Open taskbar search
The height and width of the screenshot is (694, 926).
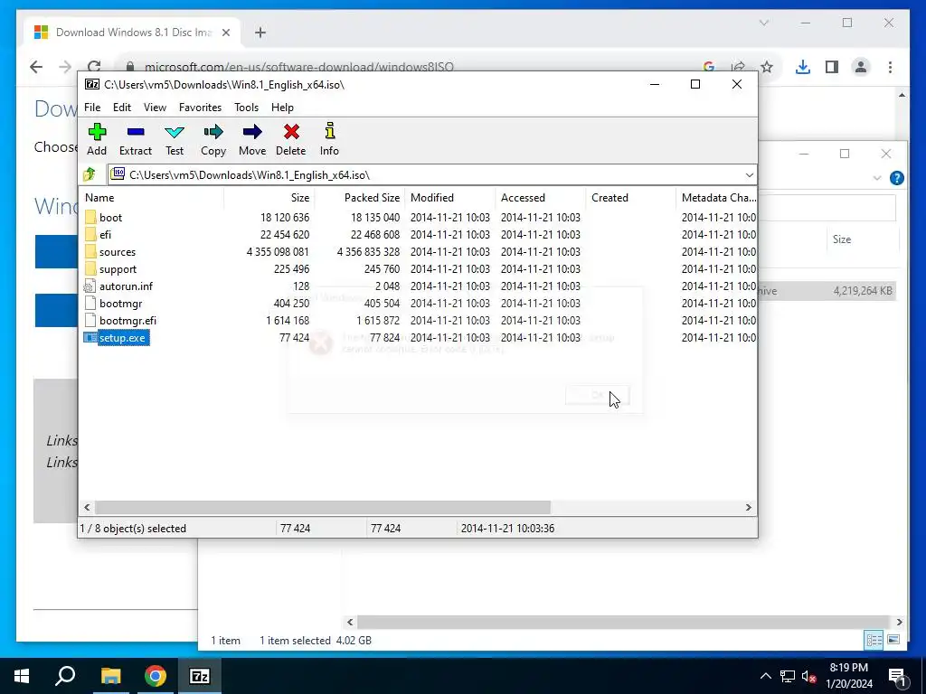[x=65, y=676]
